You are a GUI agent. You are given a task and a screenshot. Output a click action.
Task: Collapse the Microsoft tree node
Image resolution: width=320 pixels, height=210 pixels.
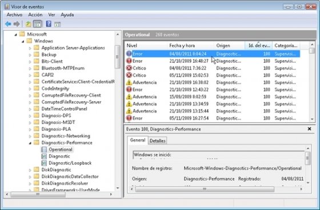coord(16,35)
